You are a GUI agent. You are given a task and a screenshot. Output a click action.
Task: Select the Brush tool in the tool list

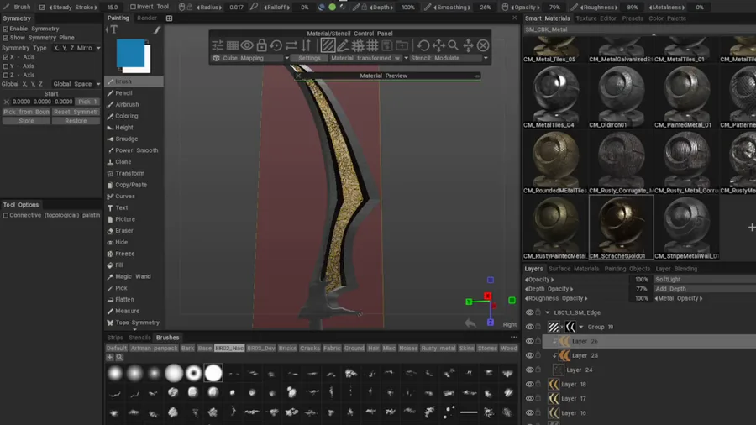pyautogui.click(x=134, y=81)
